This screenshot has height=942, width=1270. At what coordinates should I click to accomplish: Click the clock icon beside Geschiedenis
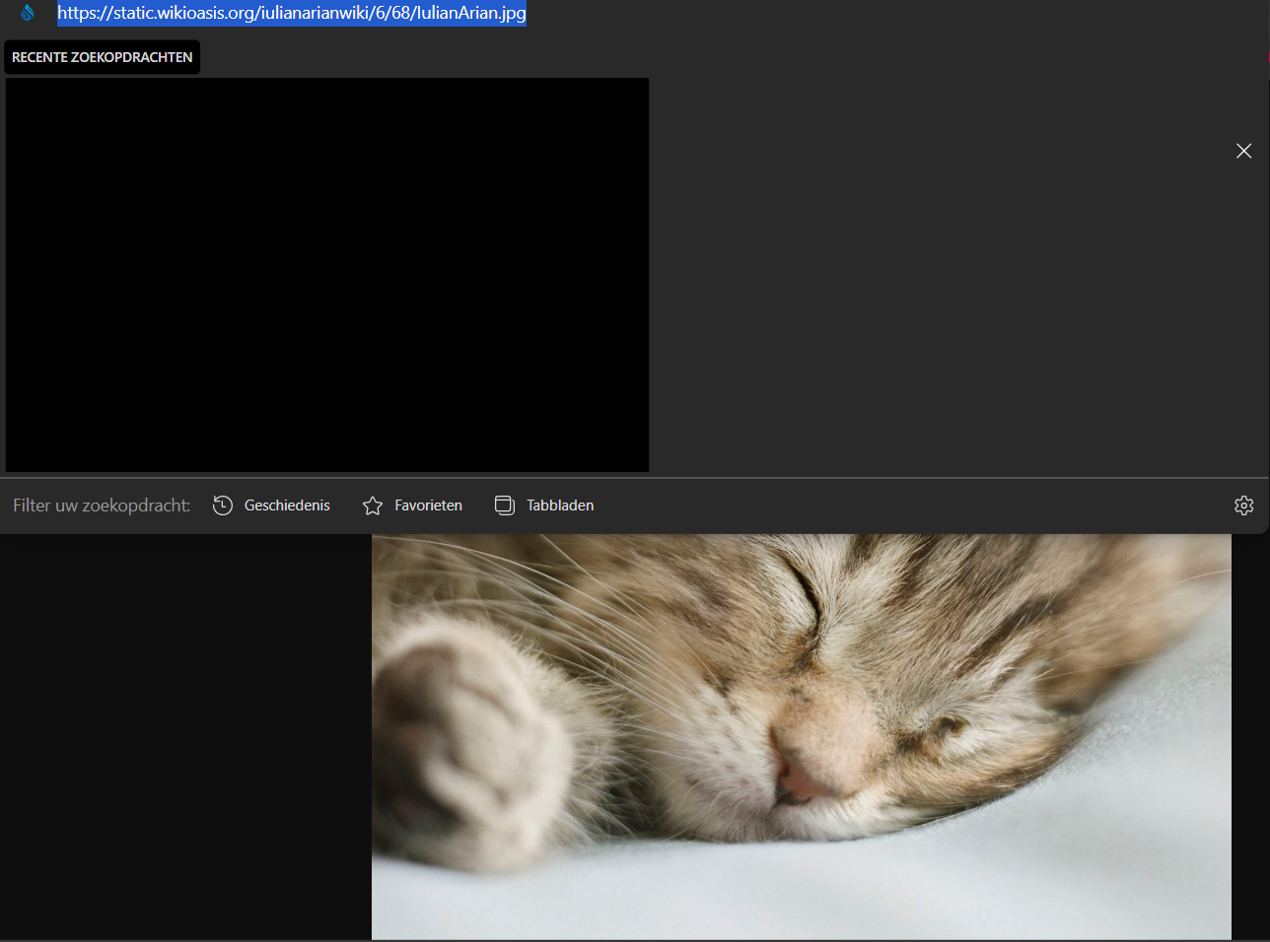[x=223, y=505]
